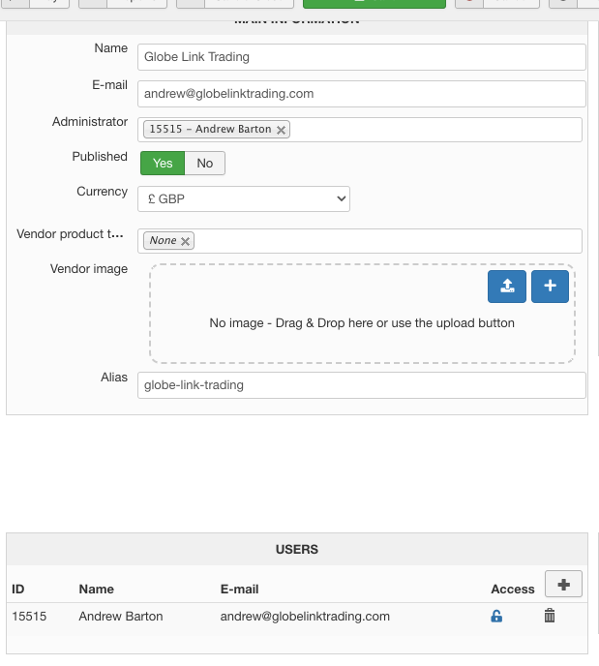The image size is (599, 666).
Task: Open the Administrator selection field
Action: pos(435,130)
